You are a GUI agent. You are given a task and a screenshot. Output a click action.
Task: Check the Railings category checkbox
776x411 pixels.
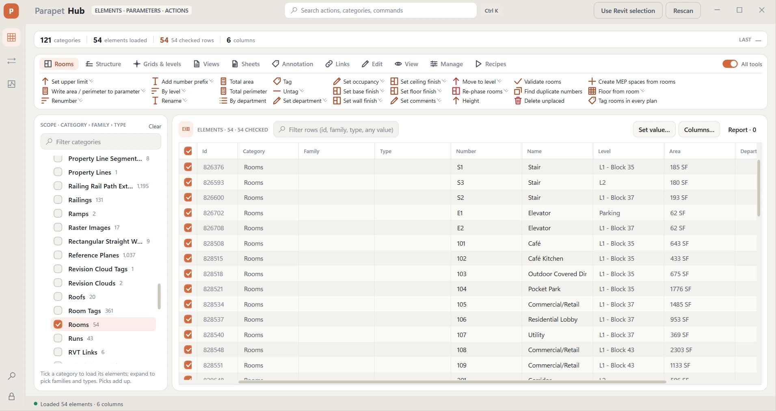58,200
